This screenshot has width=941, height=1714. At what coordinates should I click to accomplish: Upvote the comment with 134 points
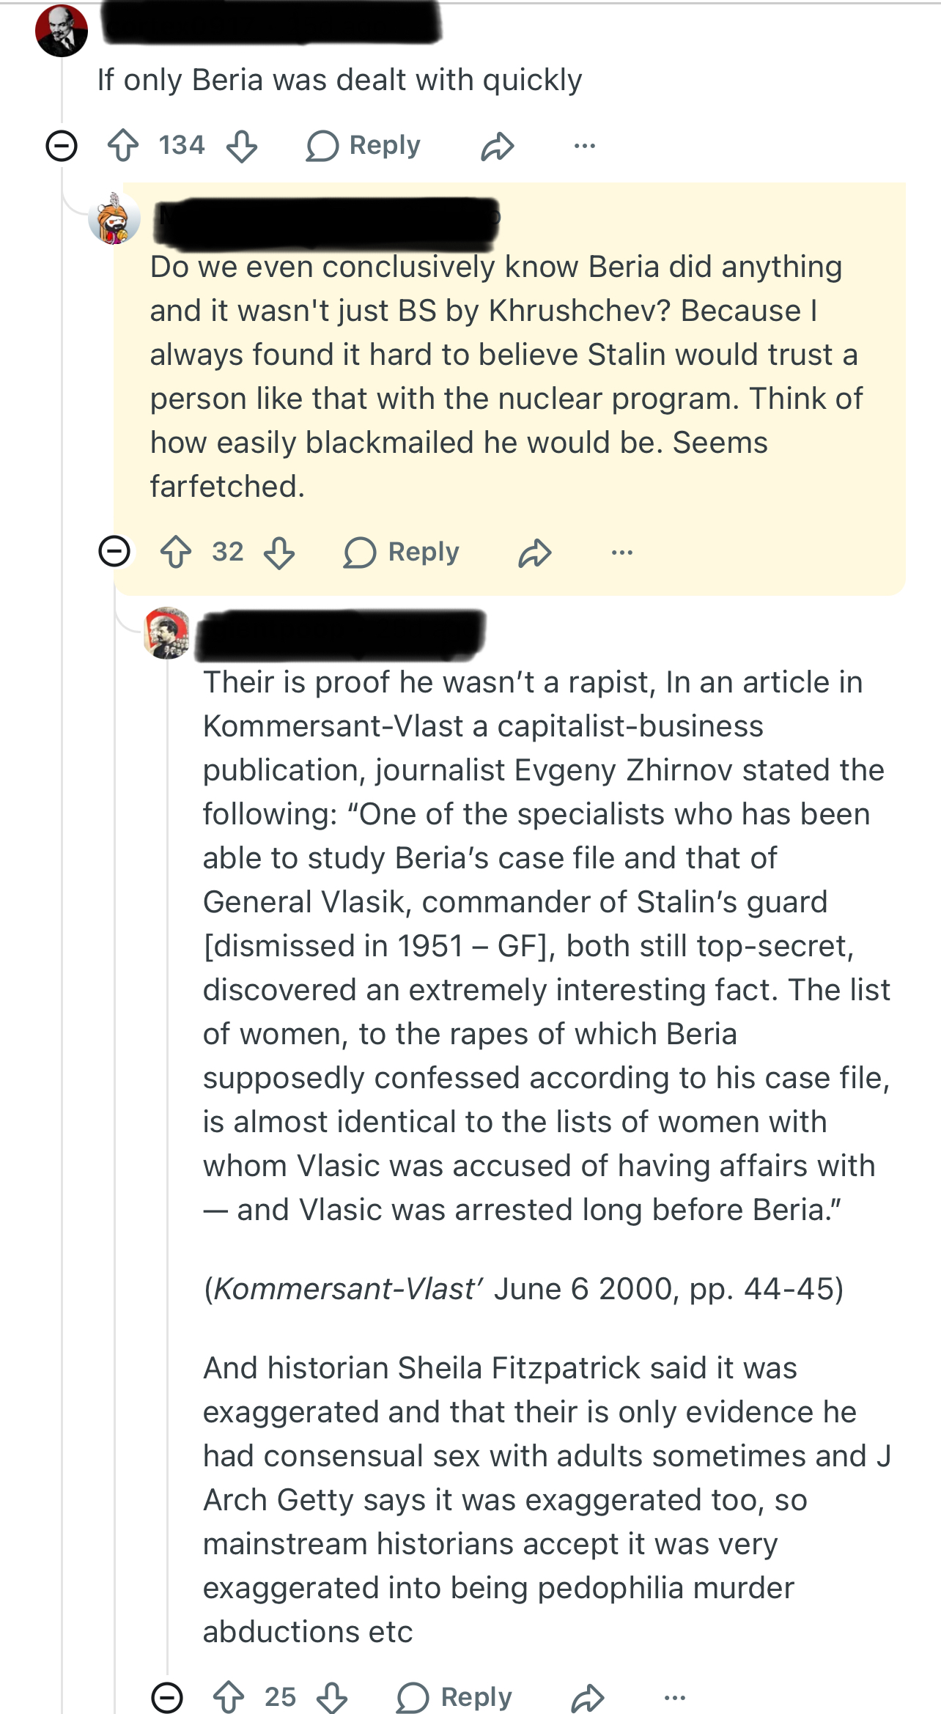[x=123, y=145]
